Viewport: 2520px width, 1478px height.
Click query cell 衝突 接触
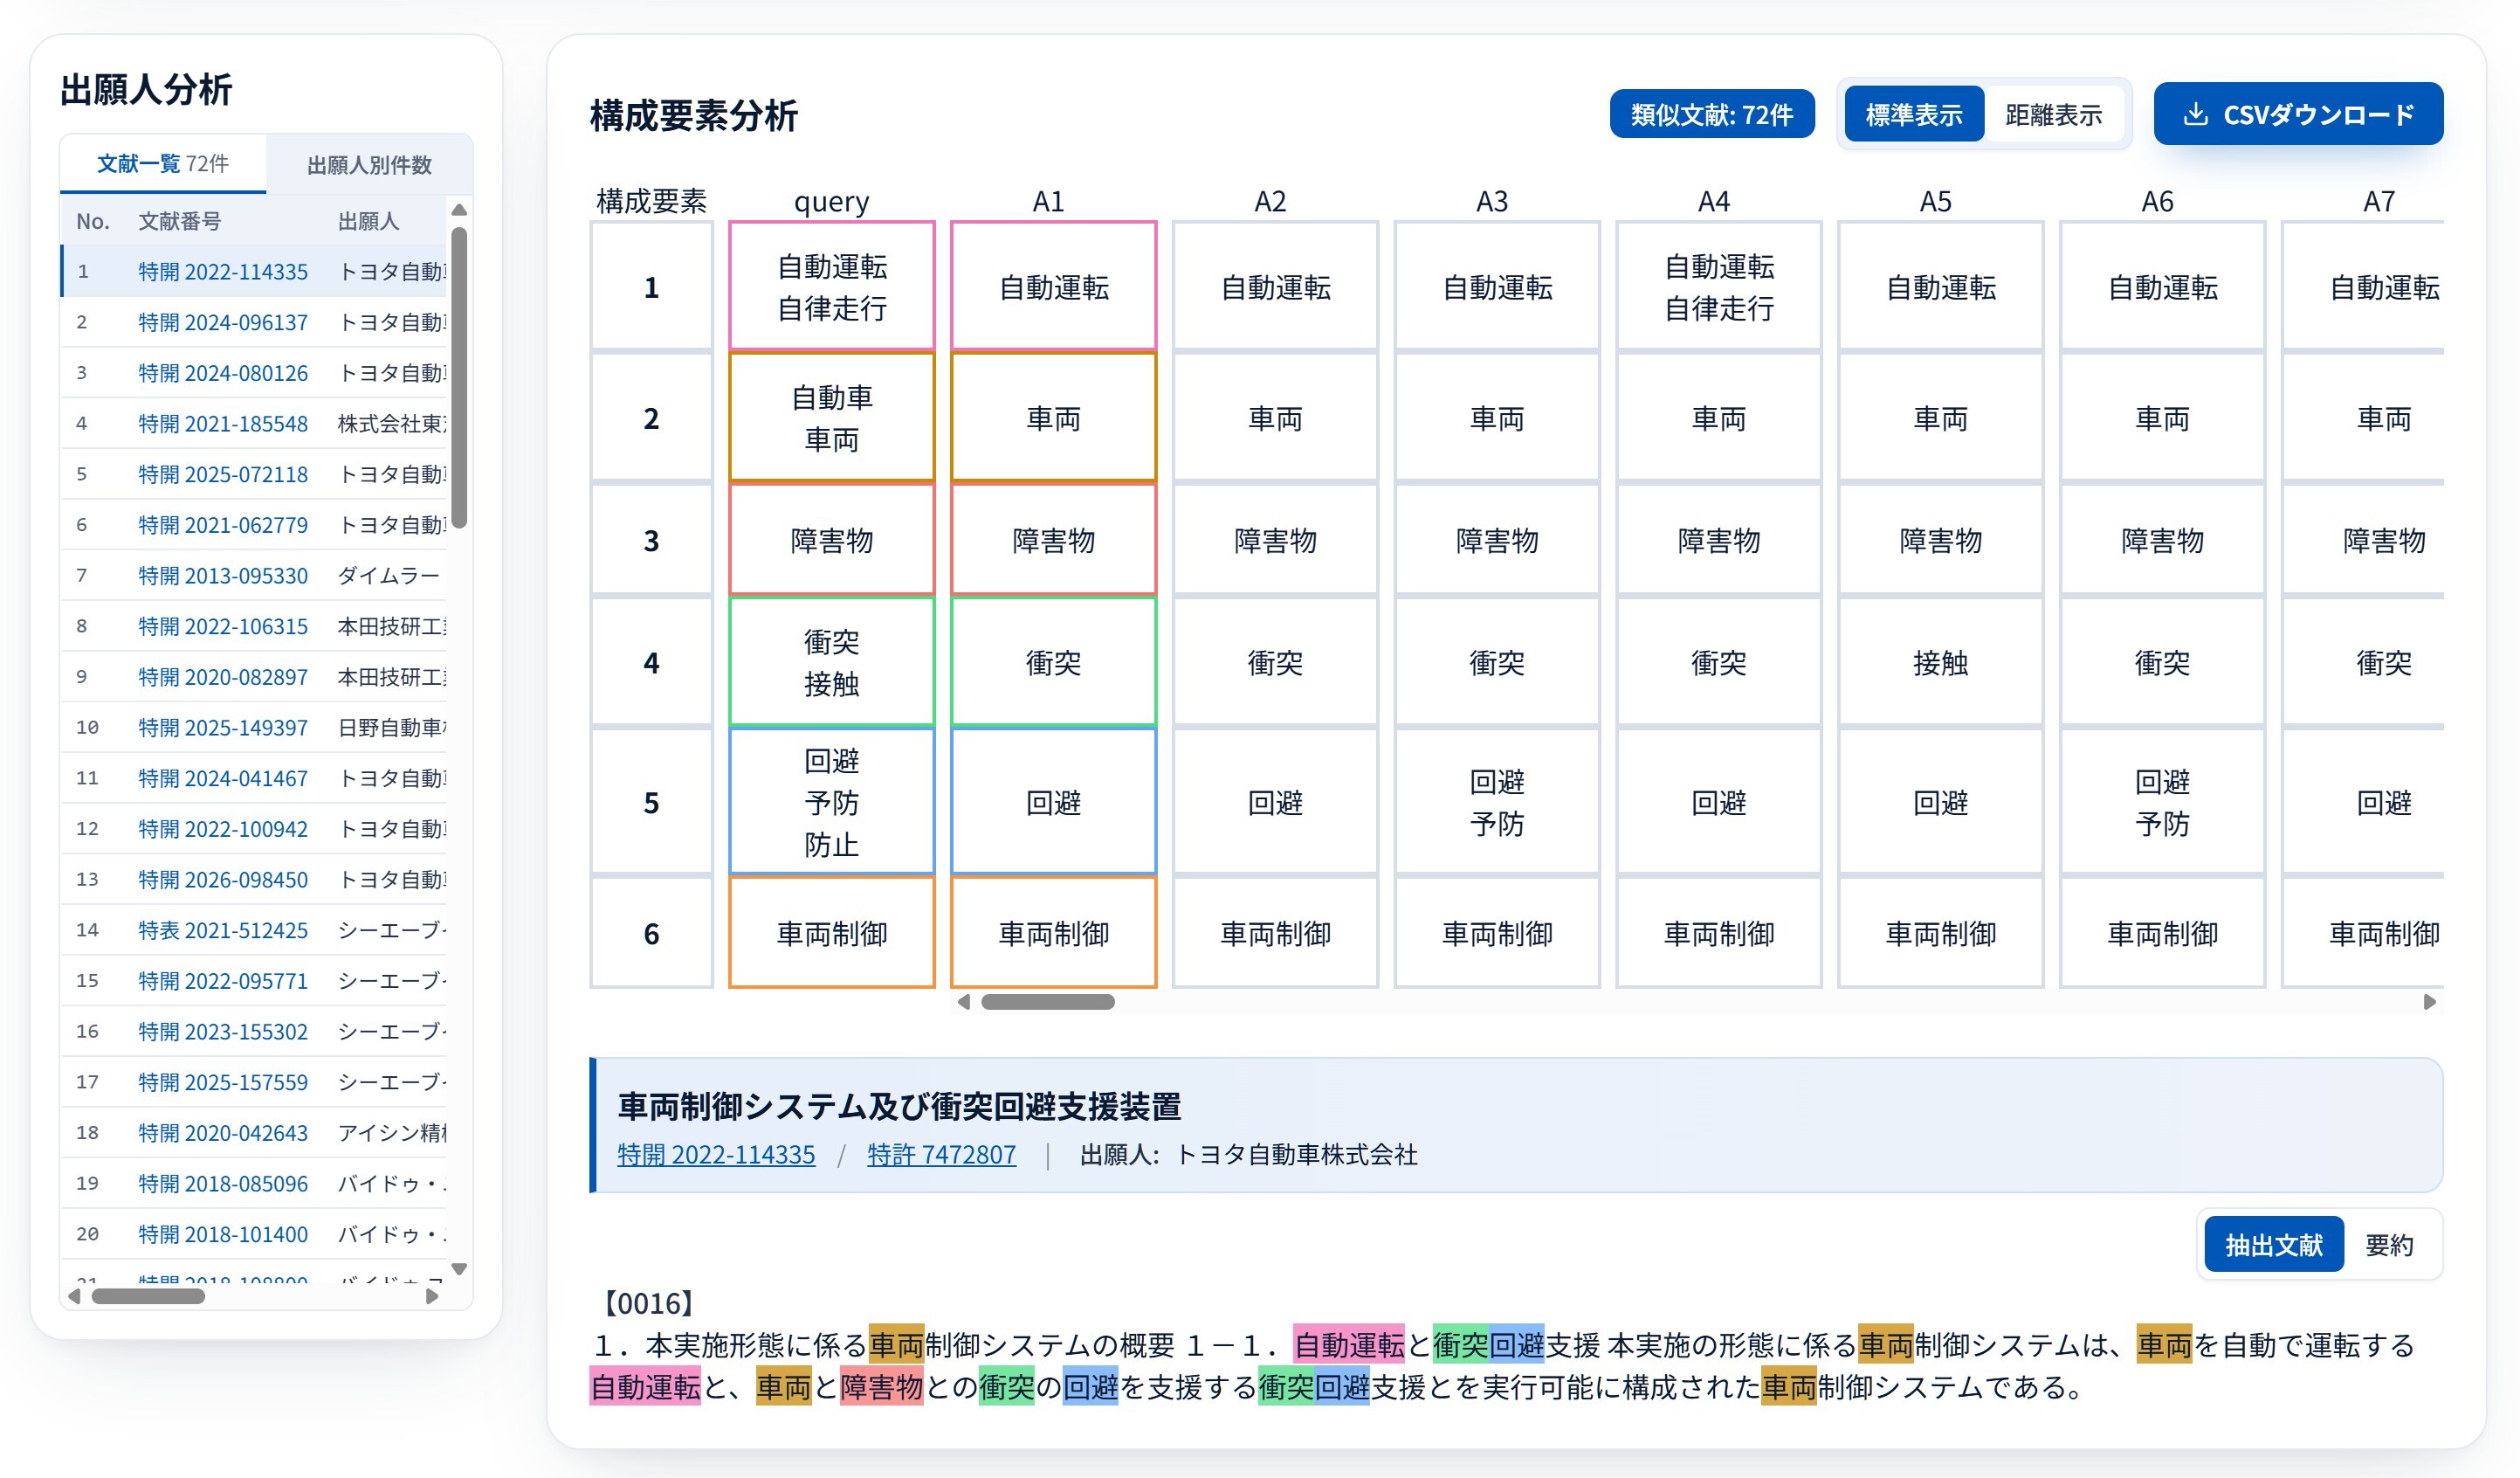point(832,661)
